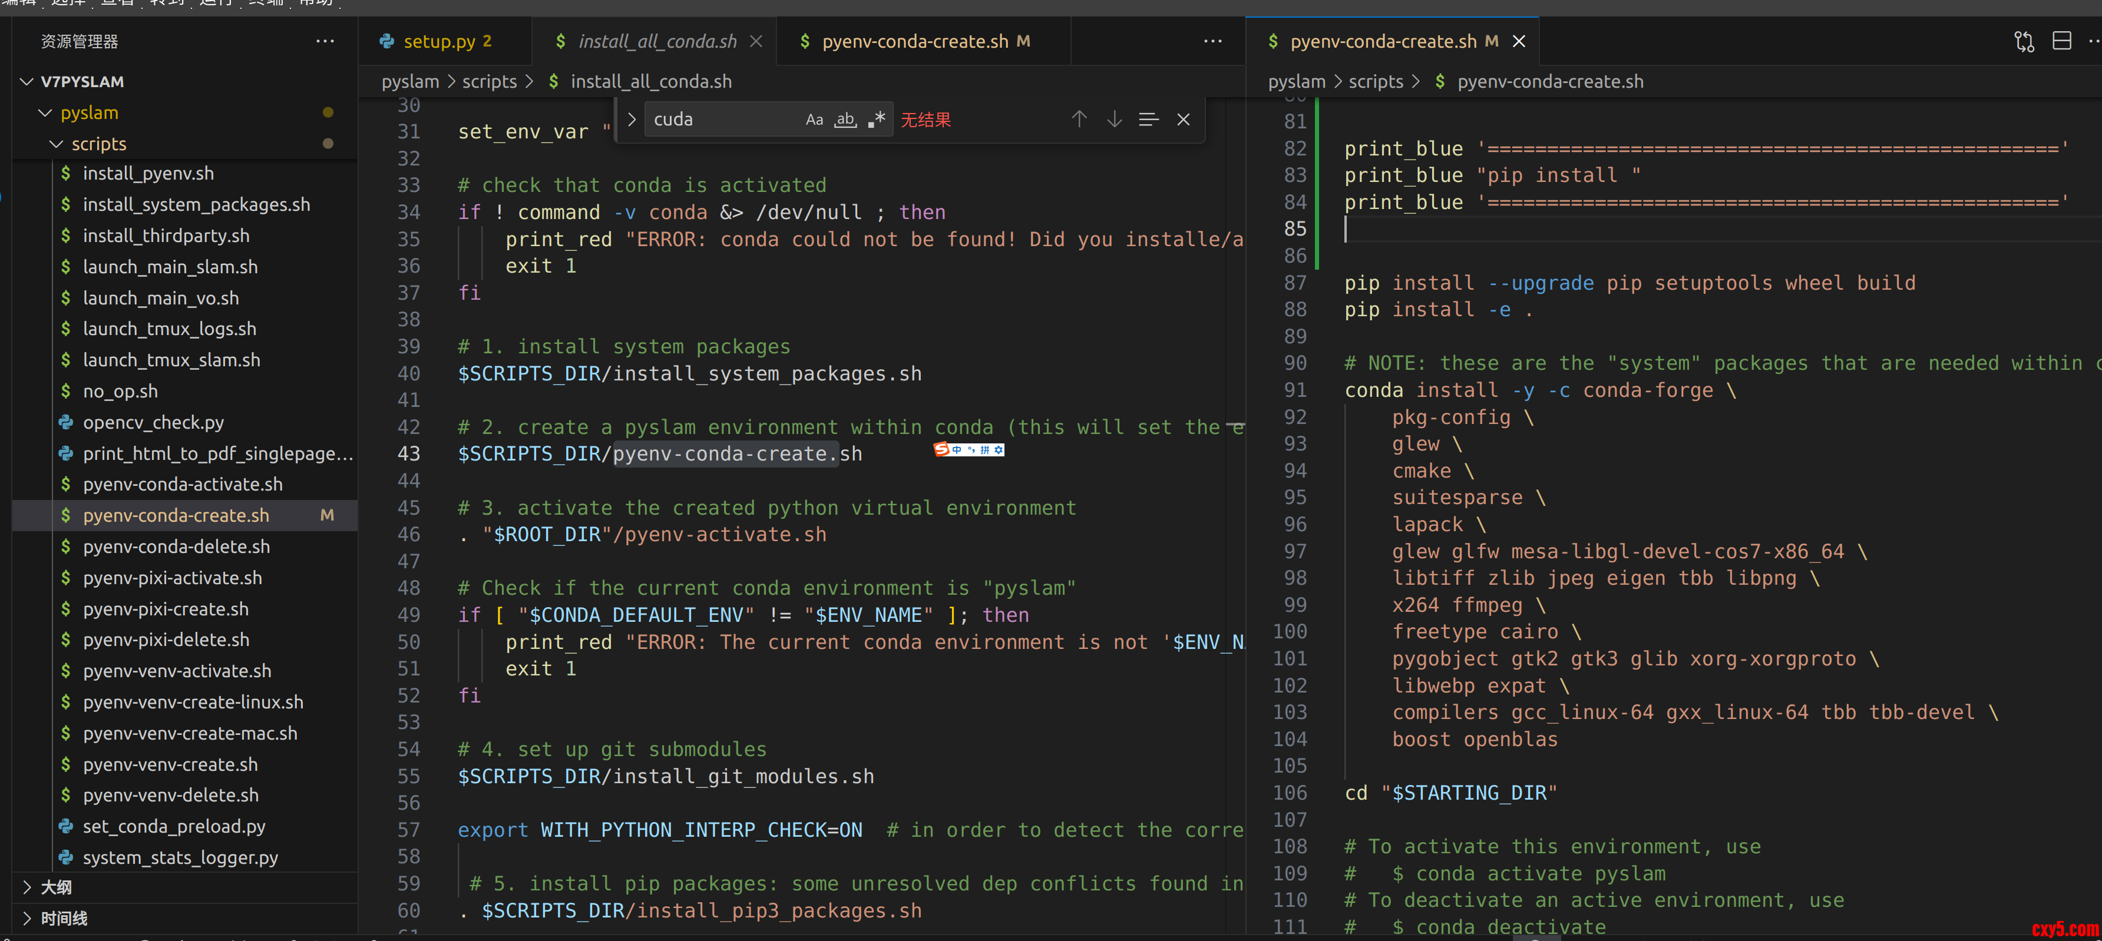Go to previous search match arrow
2102x941 pixels.
tap(1079, 120)
